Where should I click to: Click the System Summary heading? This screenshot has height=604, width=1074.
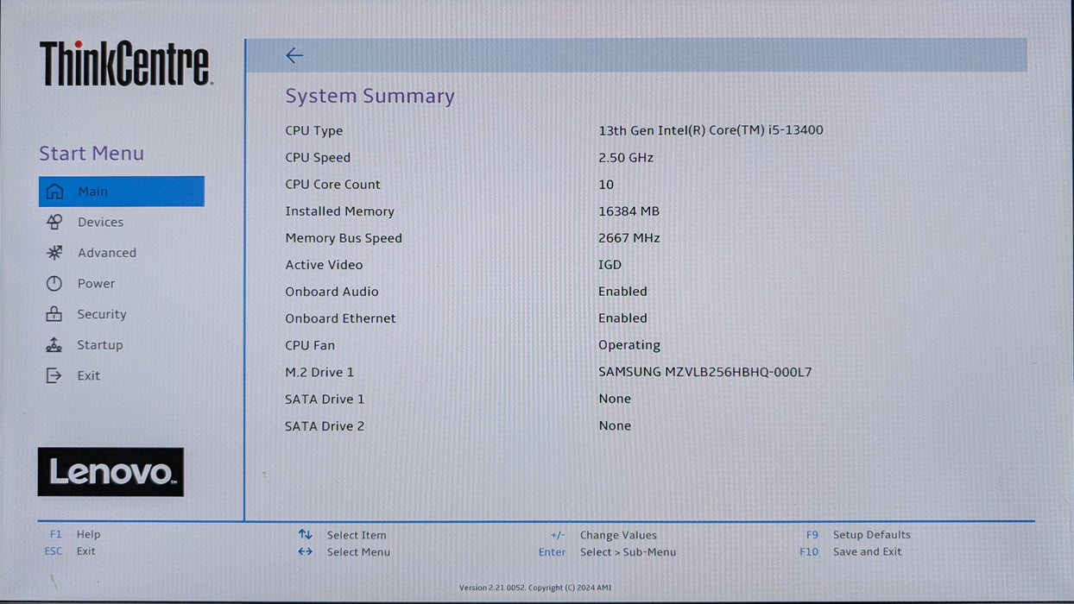coord(370,97)
